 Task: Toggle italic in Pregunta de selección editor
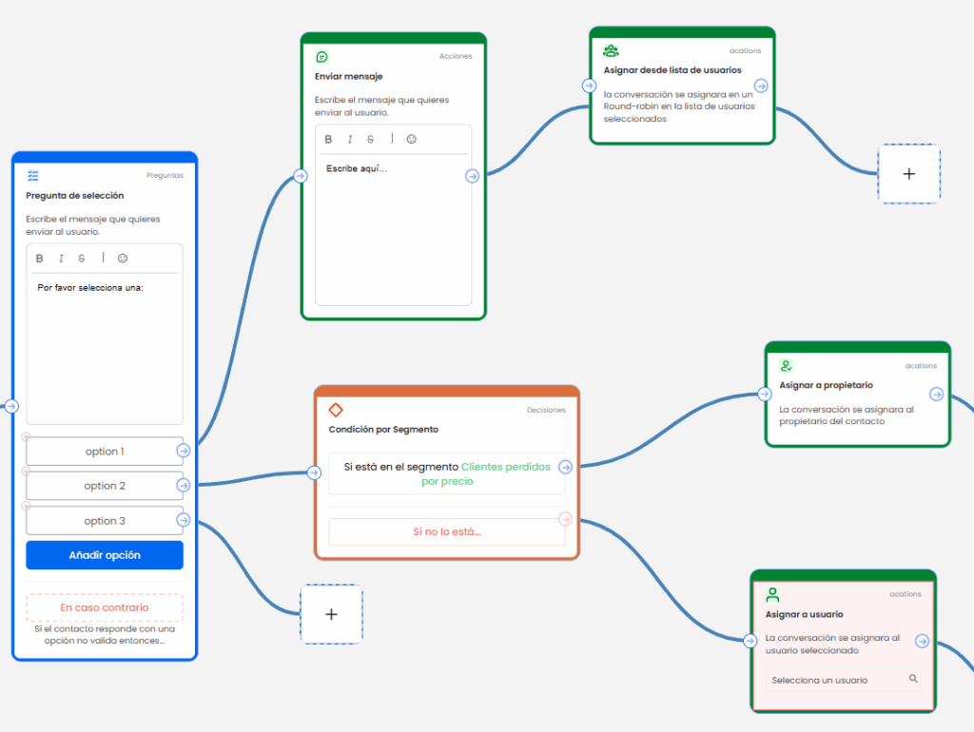(61, 259)
